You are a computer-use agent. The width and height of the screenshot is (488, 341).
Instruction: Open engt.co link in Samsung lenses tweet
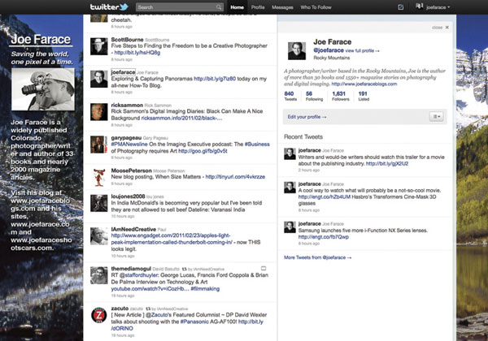coord(324,237)
